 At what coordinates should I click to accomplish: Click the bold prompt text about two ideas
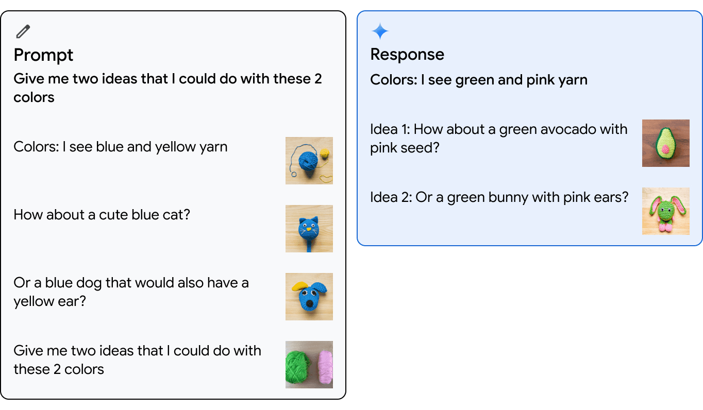pyautogui.click(x=168, y=88)
